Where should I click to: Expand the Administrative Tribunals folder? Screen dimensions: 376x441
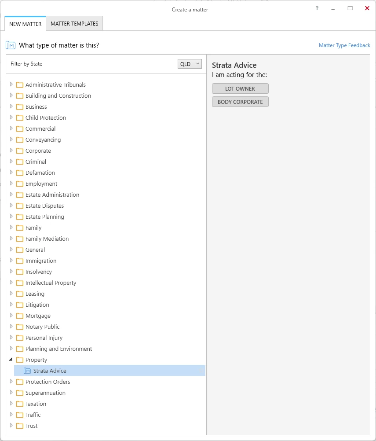(x=11, y=85)
